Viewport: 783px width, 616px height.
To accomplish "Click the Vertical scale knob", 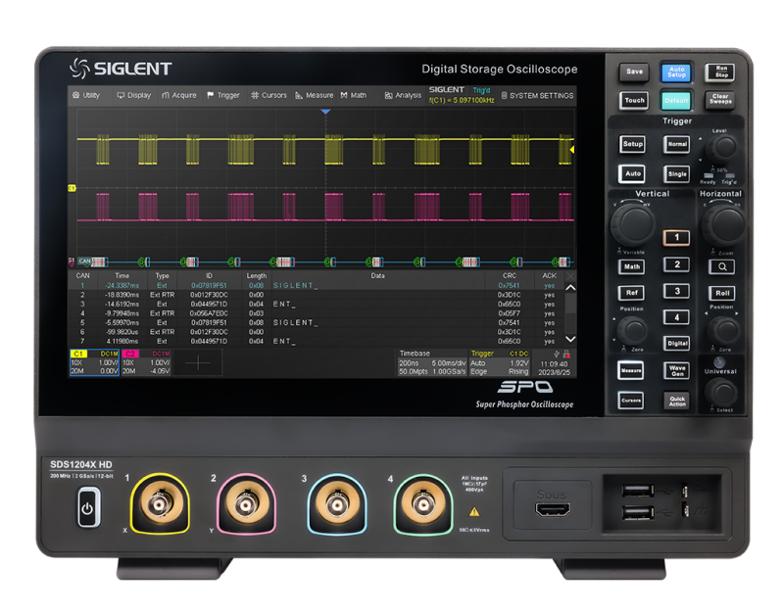I will click(633, 224).
